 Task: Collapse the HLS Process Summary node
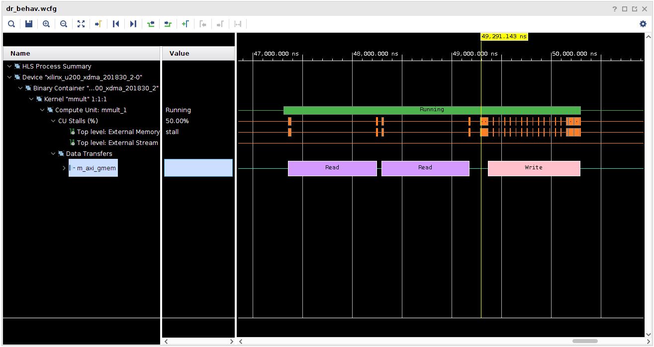click(x=9, y=67)
